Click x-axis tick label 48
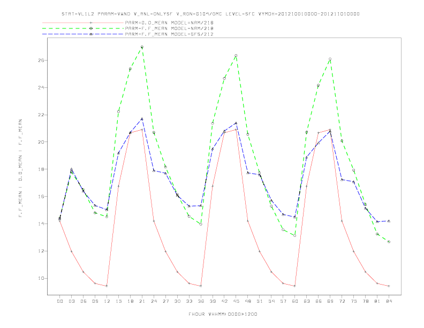Image resolution: width=424 pixels, height=328 pixels. (x=248, y=301)
